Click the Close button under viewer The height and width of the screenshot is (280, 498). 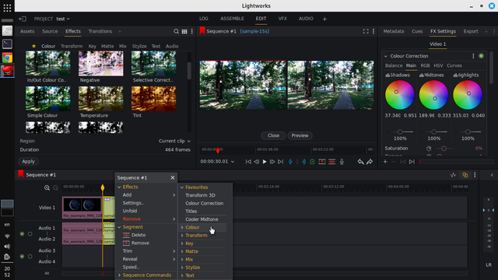coord(273,135)
